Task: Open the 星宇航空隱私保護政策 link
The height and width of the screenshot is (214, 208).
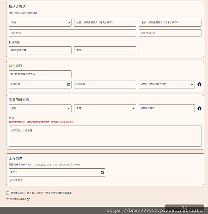Action: coord(16,199)
